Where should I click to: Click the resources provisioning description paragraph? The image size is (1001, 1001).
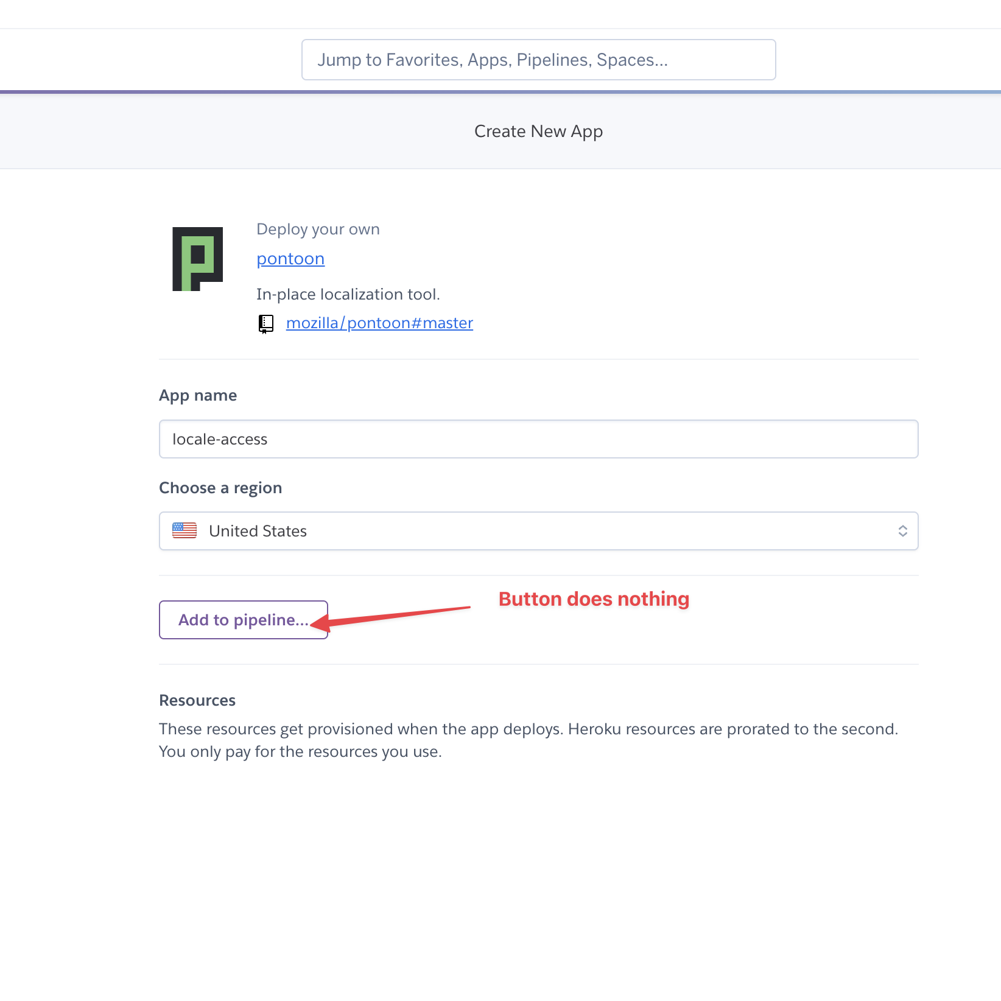[x=529, y=740]
